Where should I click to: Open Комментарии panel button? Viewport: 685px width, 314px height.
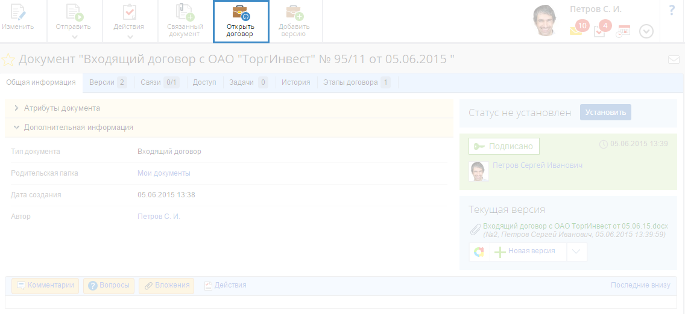point(45,286)
